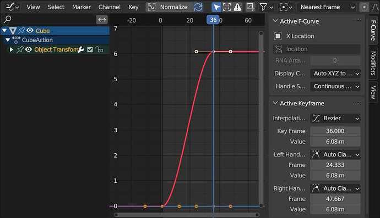The width and height of the screenshot is (380, 218).
Task: Open the Display Color dropdown
Action: 335,74
